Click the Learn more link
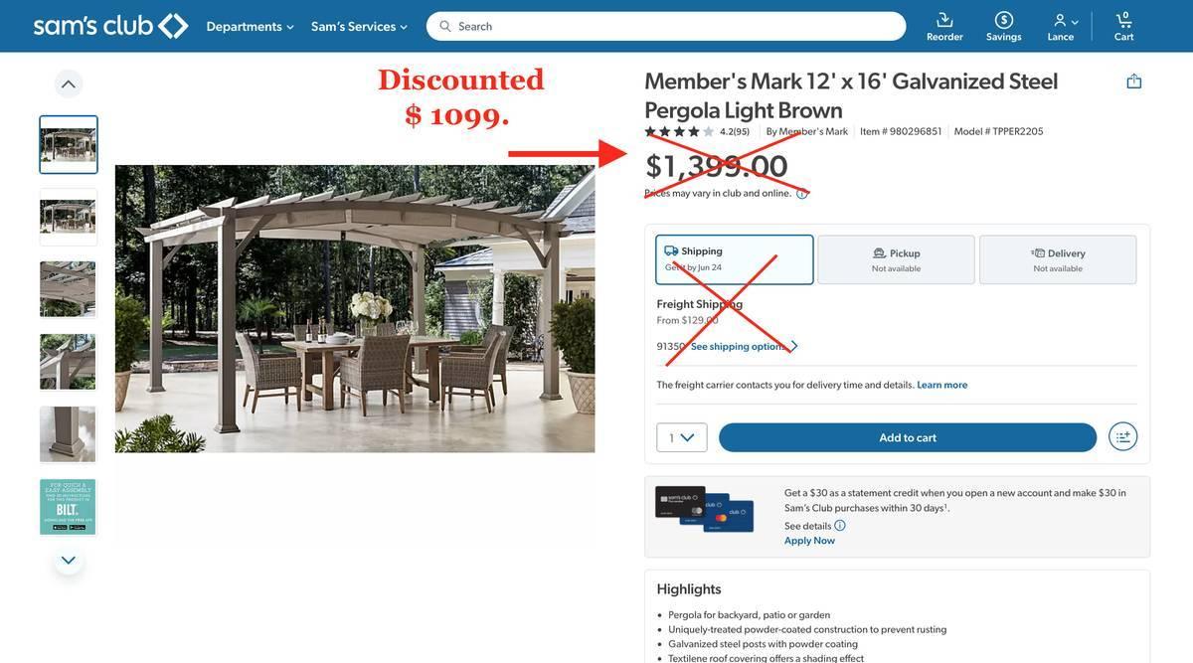 point(942,385)
